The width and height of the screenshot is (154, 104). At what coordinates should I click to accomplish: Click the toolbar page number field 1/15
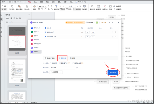(70, 6)
